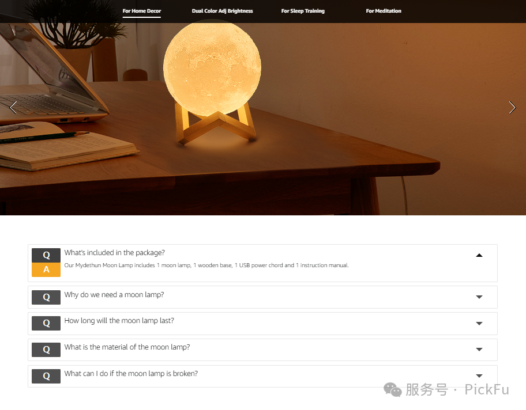Click the Q icon for package question
The image size is (526, 410).
pos(46,255)
